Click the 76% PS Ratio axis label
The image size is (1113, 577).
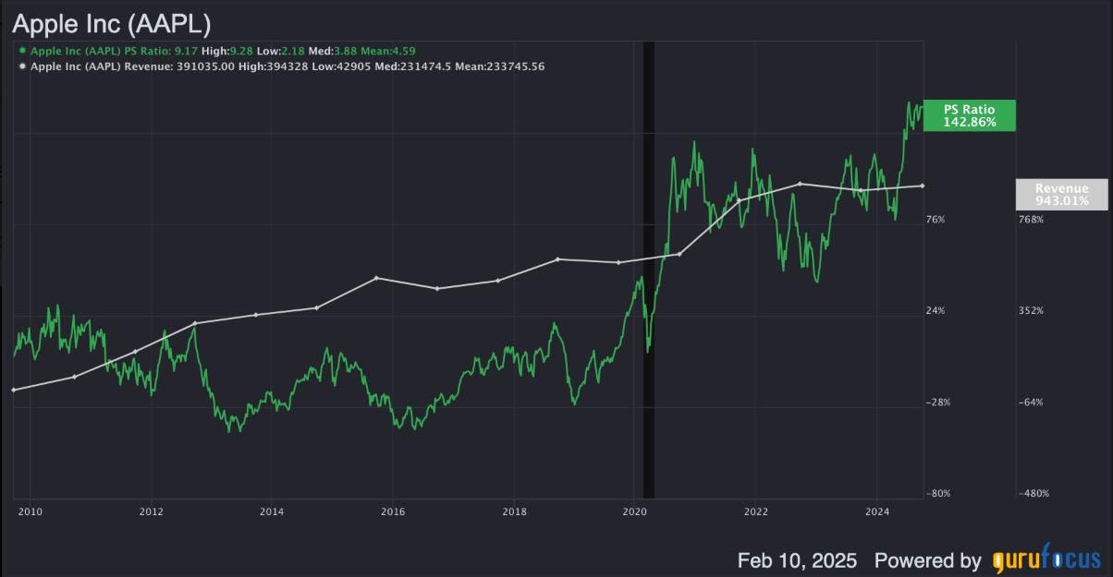tap(936, 220)
